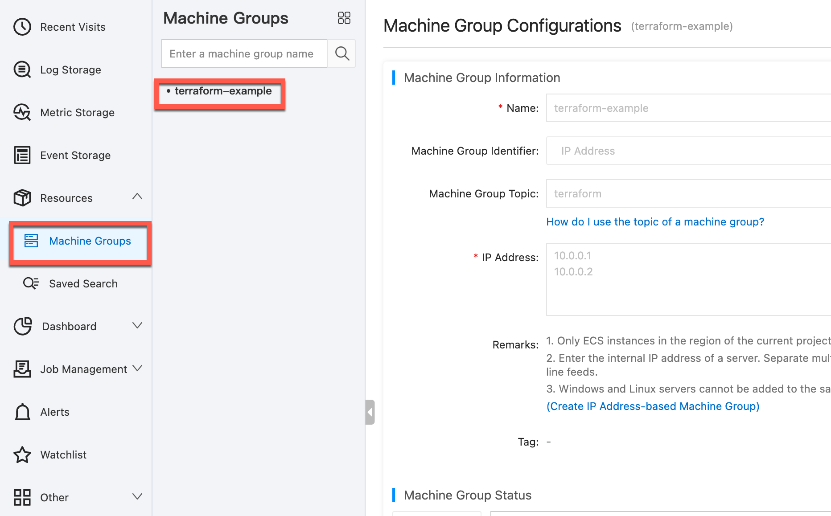This screenshot has width=831, height=516.
Task: Click the Machine Group Configurations title
Action: coord(502,26)
